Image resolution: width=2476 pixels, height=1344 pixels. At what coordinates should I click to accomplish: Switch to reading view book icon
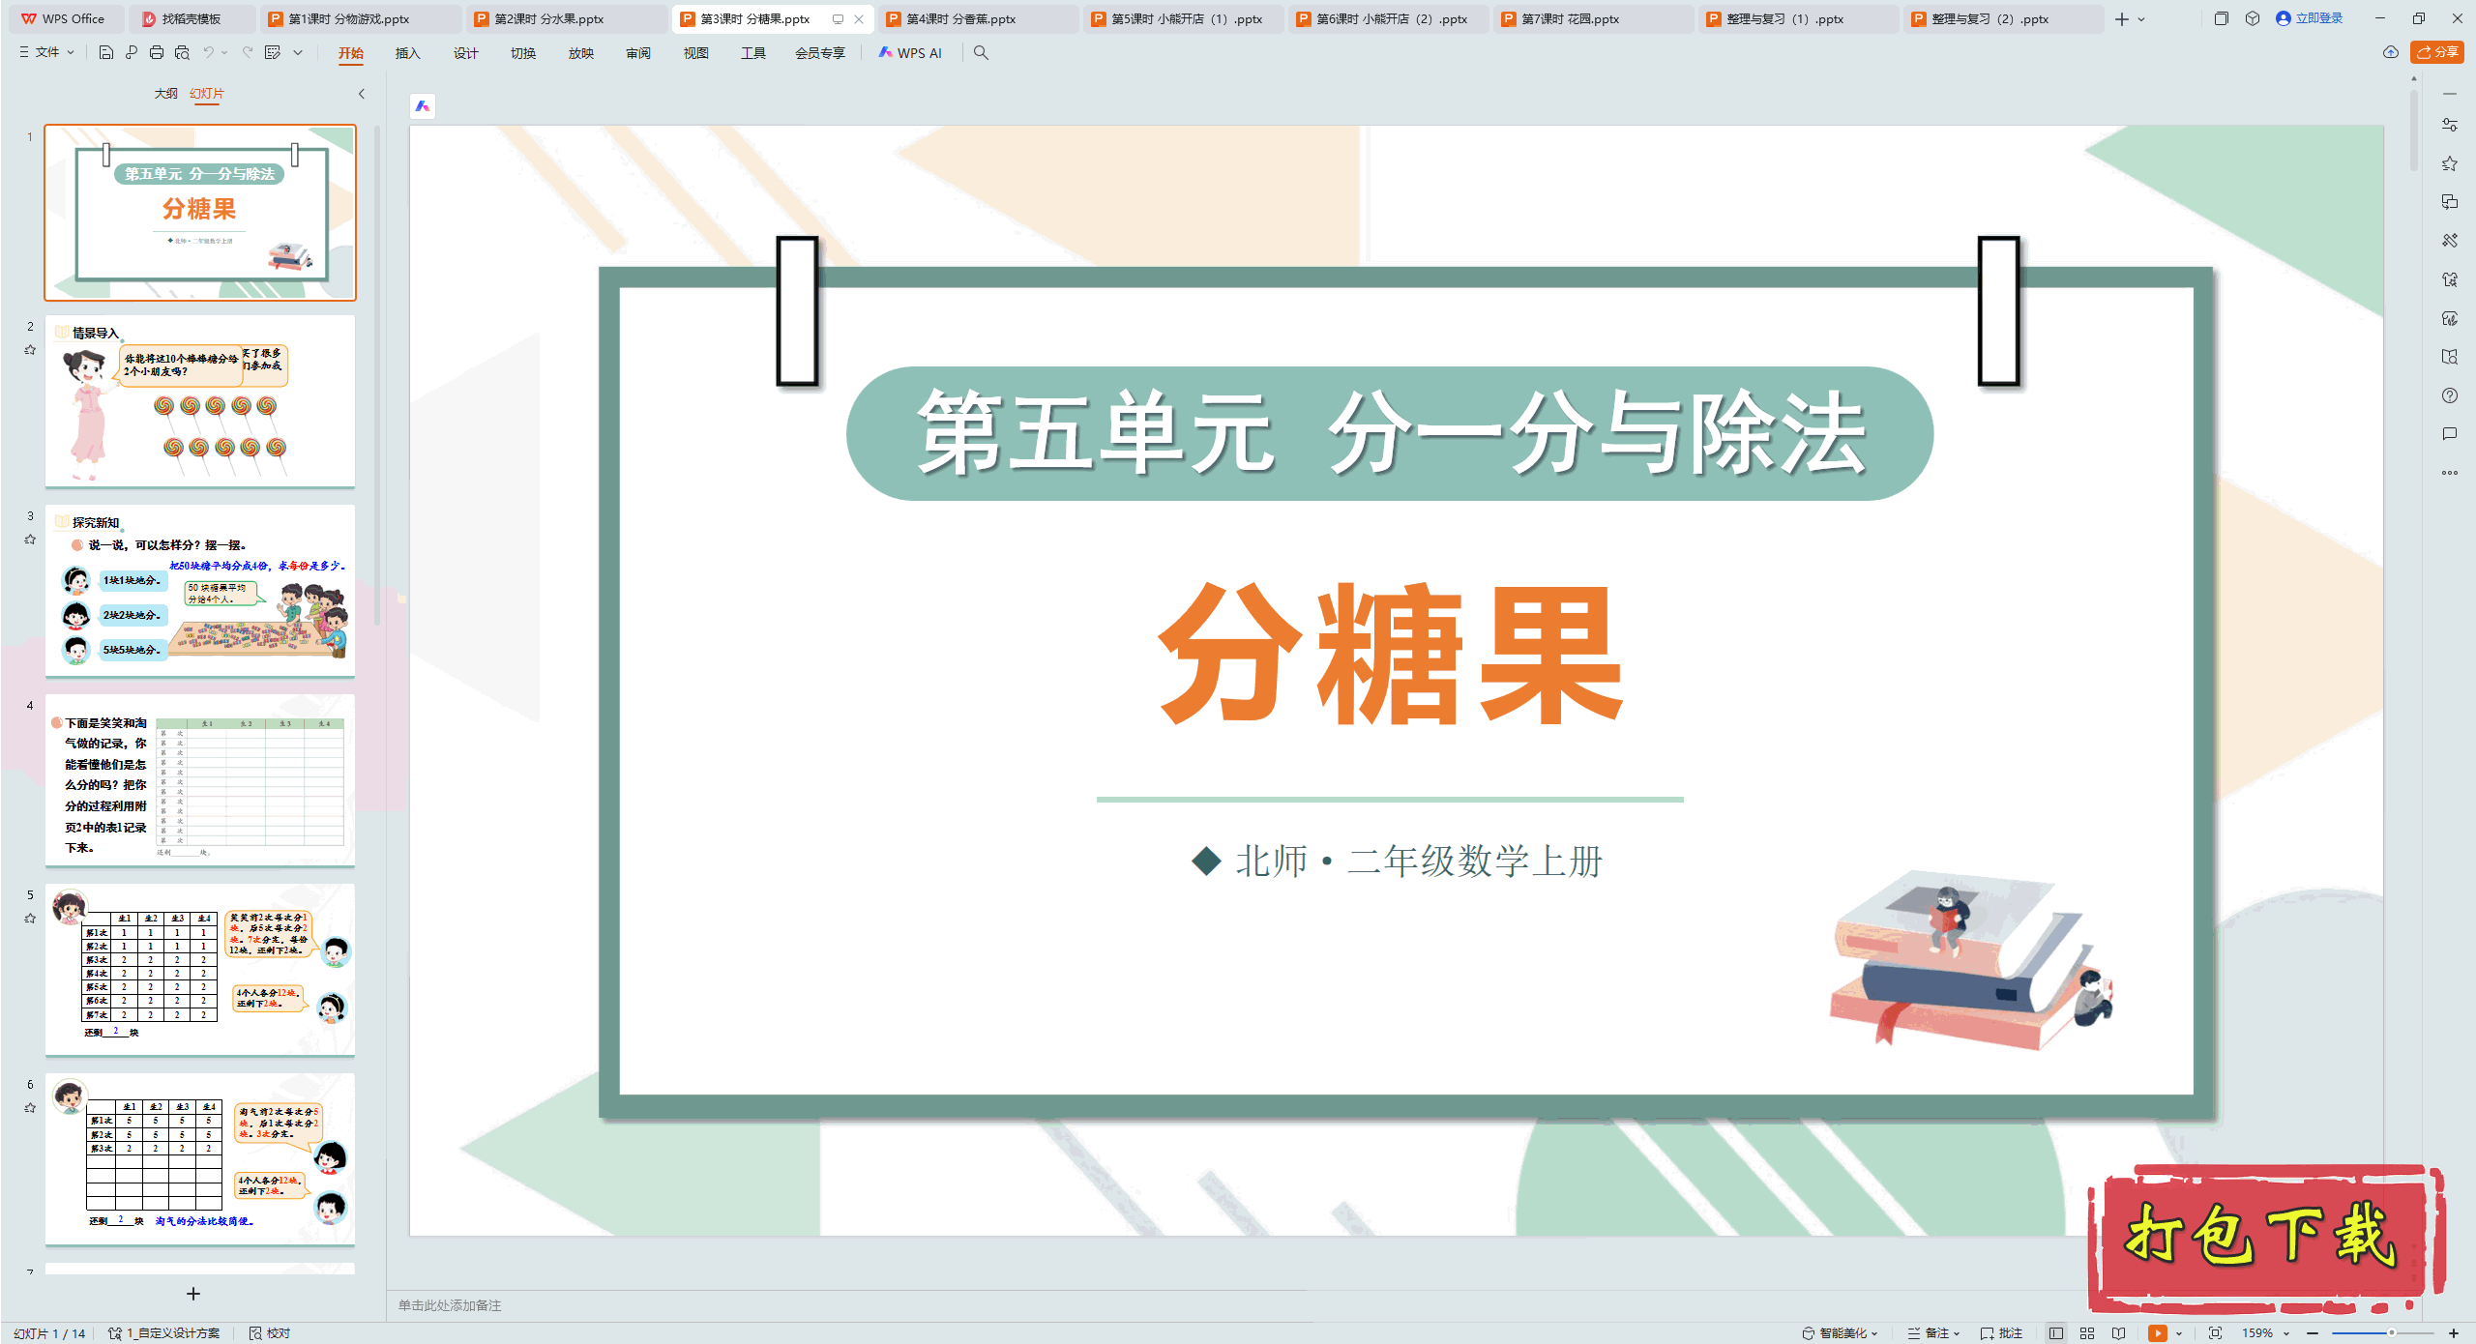2119,1332
